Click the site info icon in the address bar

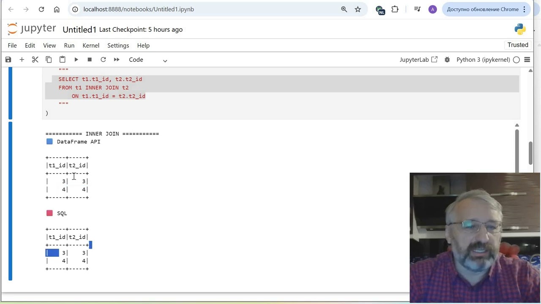[75, 9]
